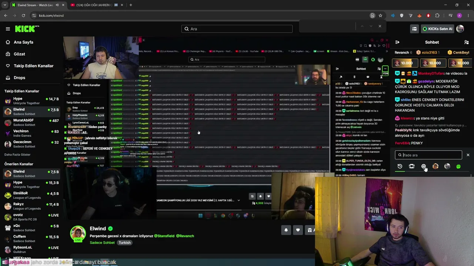Click the Sadece Sohbet category link under Elwind

[x=102, y=243]
